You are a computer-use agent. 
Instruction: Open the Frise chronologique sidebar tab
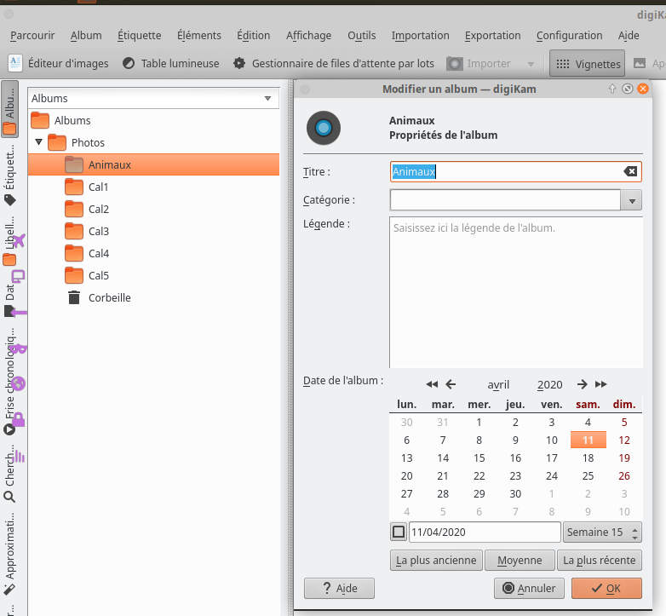coord(9,381)
